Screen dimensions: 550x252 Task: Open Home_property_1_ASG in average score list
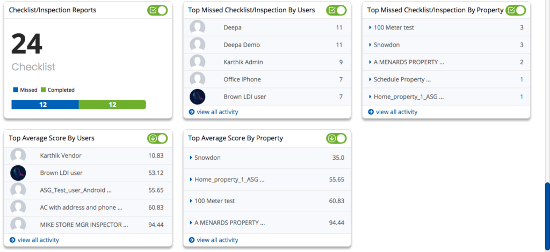229,180
